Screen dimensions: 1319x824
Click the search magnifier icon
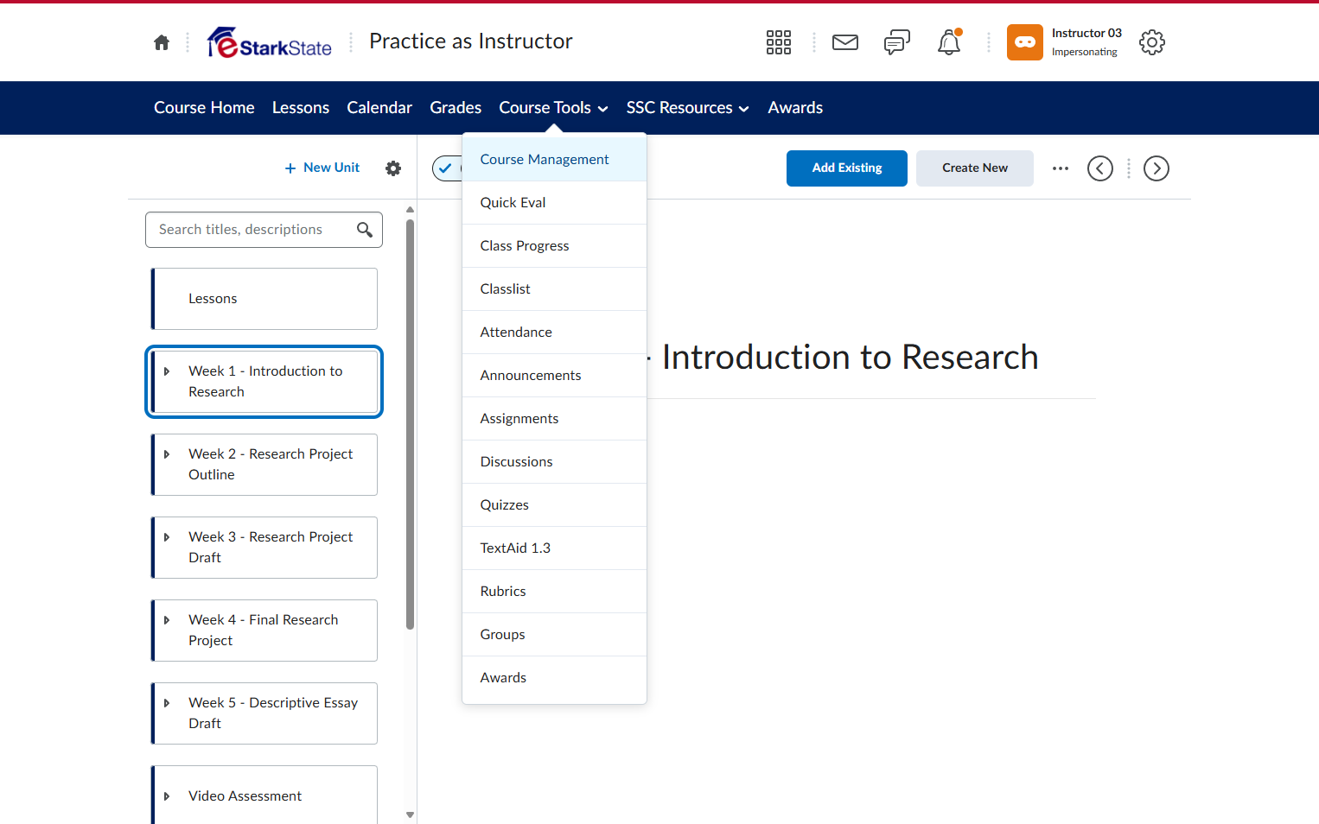[x=365, y=230]
